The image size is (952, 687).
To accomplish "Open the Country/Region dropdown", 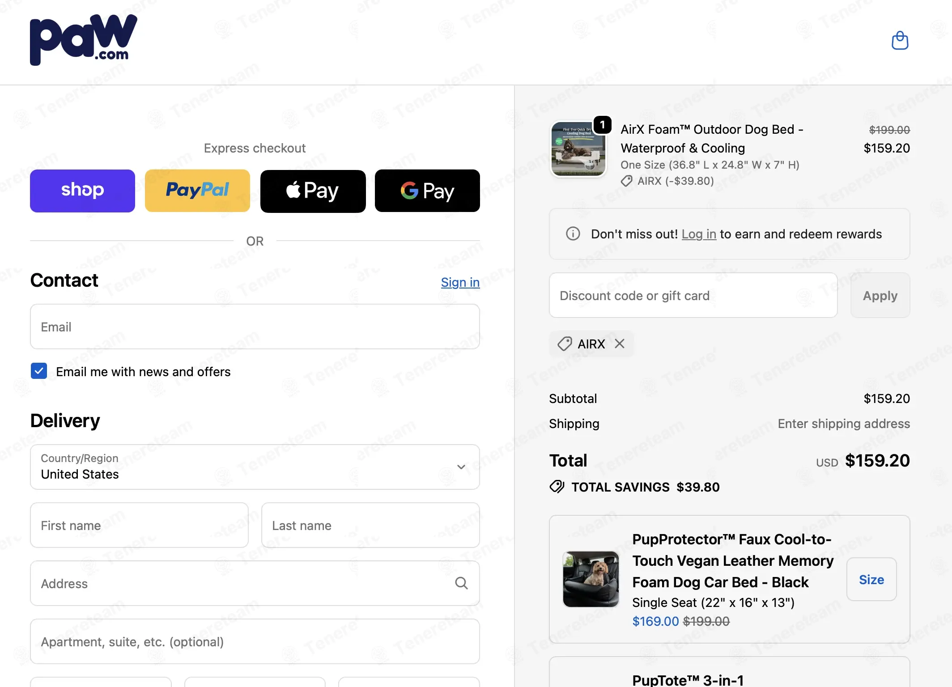I will pos(255,467).
